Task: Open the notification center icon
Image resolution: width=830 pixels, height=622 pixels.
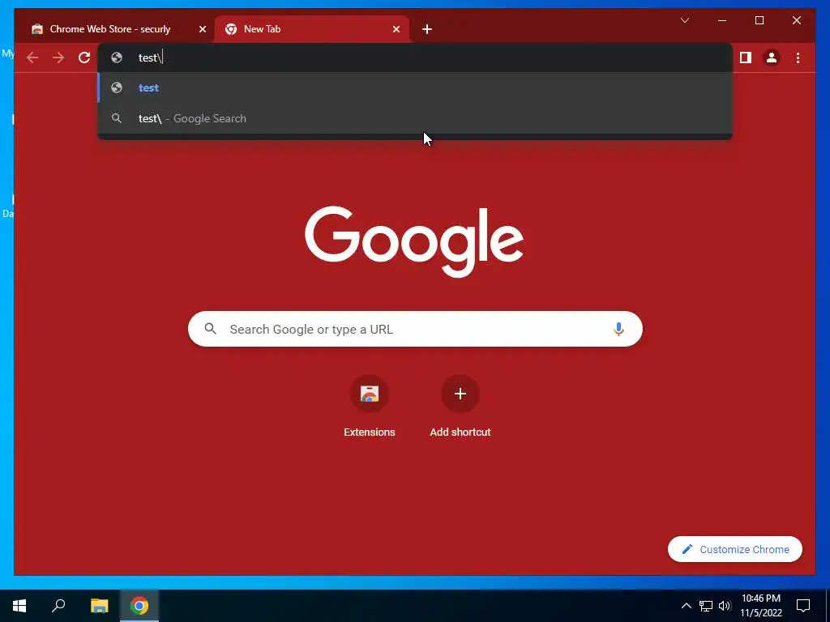Action: point(803,606)
